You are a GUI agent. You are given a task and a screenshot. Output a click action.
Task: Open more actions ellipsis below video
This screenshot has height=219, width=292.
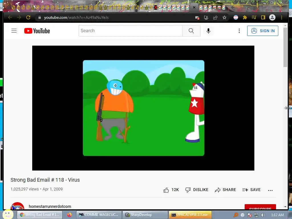point(270,190)
